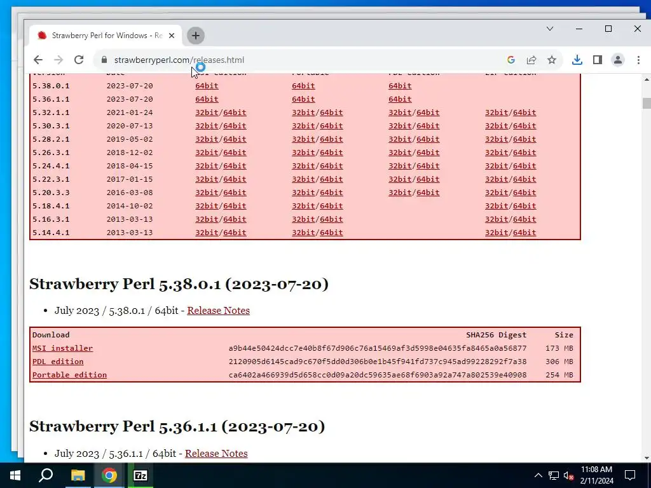Image resolution: width=651 pixels, height=488 pixels.
Task: Close the Strawberry Perl tab
Action: 172,36
